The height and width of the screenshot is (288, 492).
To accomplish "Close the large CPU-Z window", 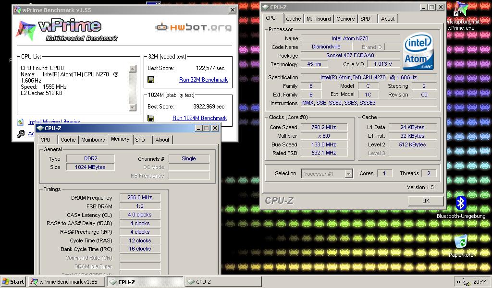I will 440,7.
